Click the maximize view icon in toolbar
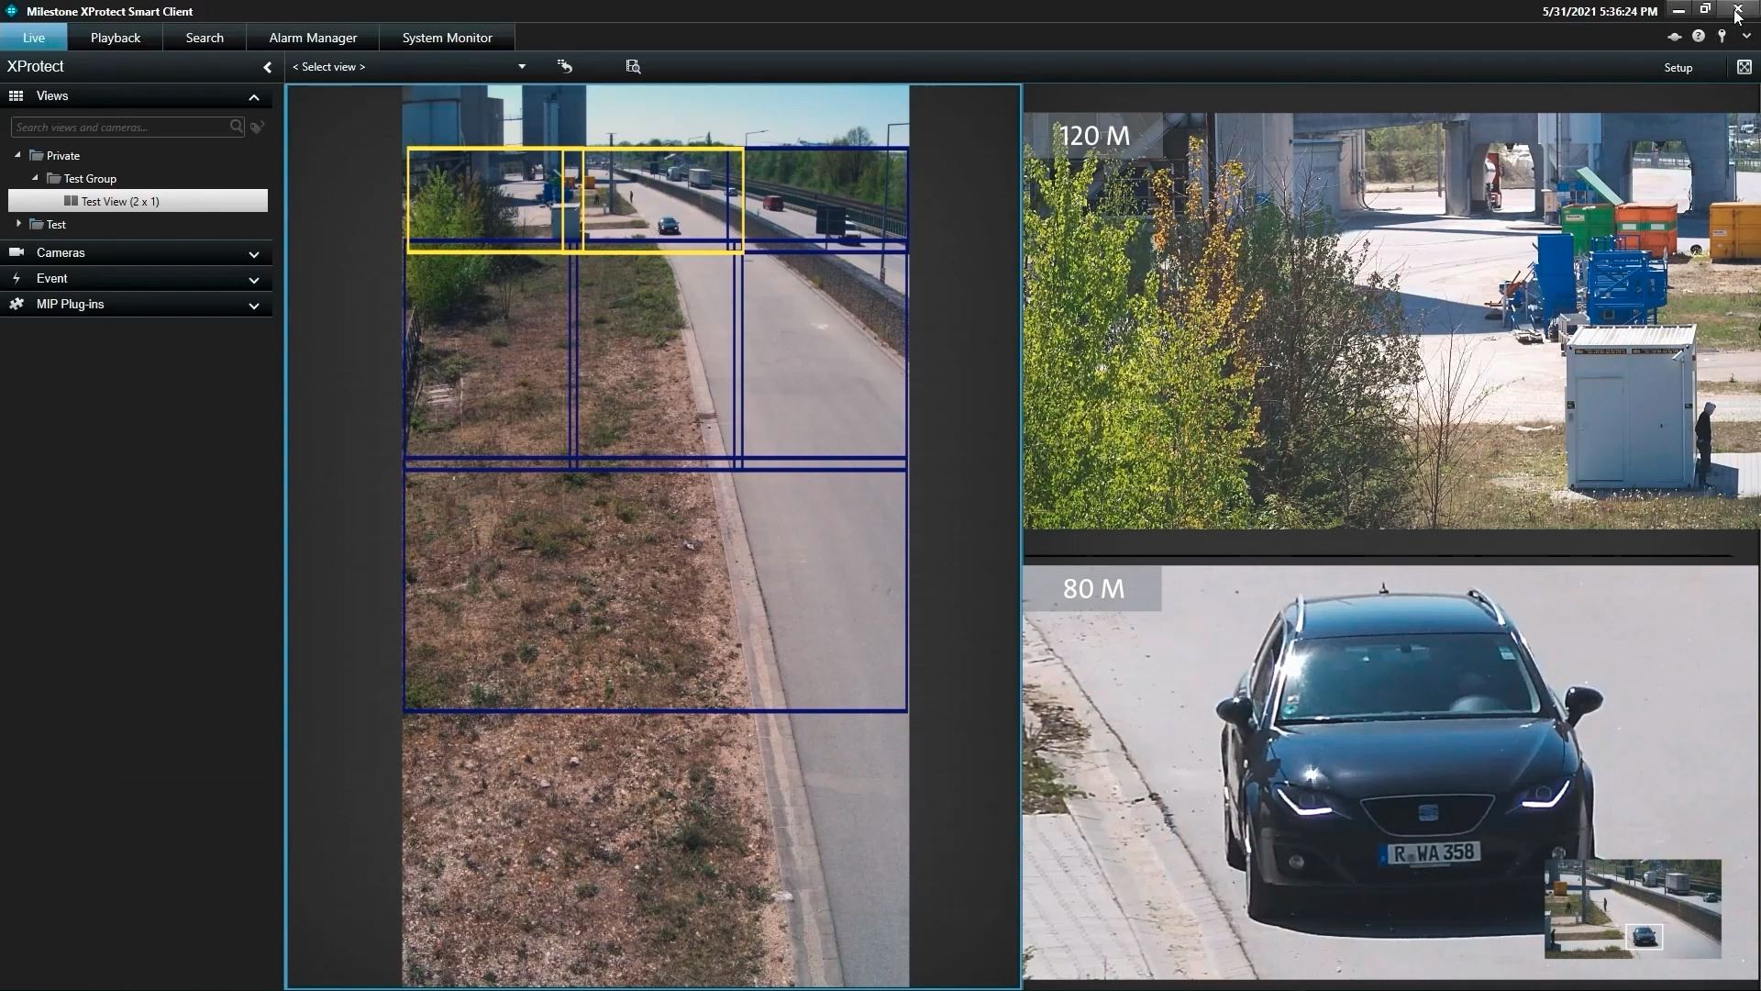 tap(1745, 67)
